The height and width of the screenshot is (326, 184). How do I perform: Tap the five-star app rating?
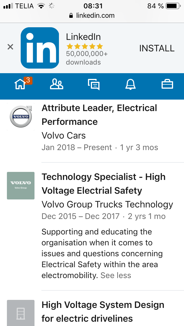point(85,46)
